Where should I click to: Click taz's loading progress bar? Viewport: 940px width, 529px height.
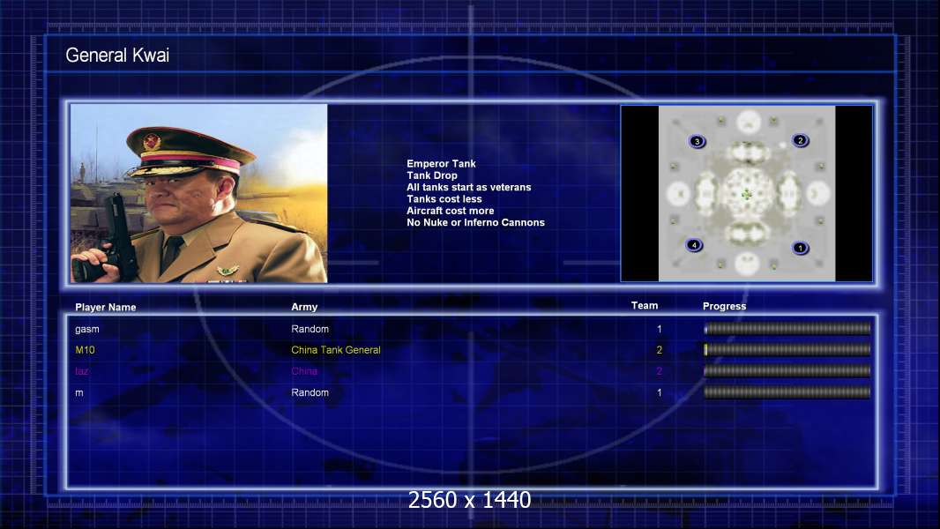787,371
